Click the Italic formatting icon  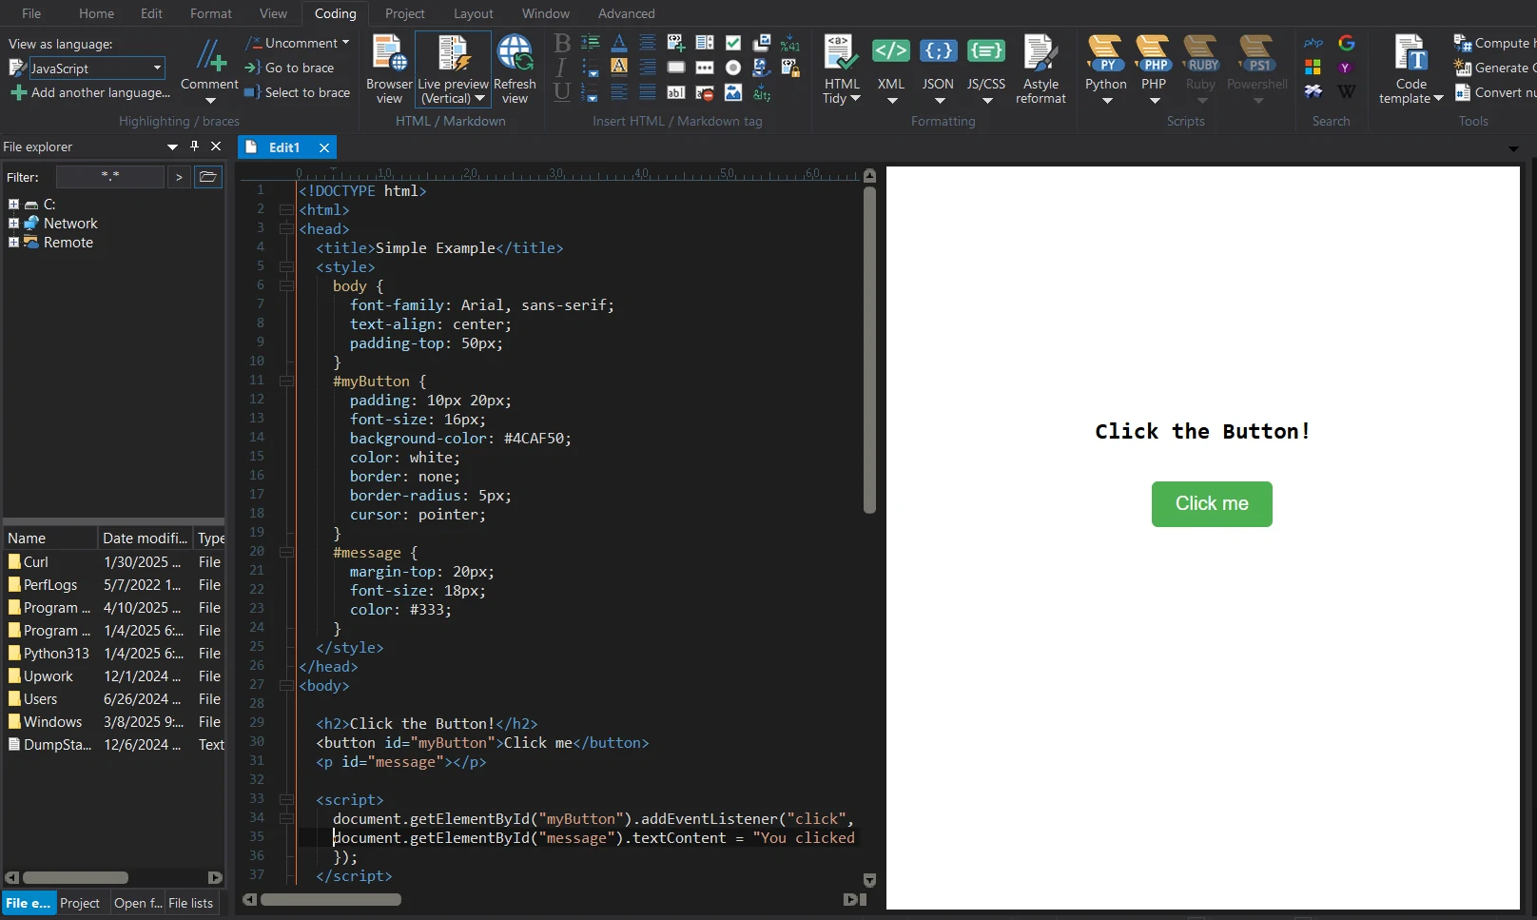pyautogui.click(x=561, y=68)
